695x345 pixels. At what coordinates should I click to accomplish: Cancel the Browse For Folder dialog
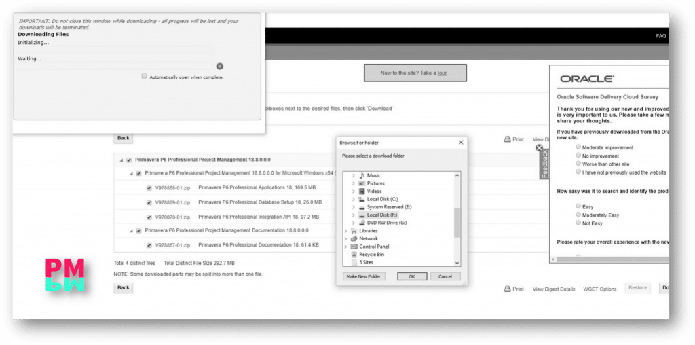(x=445, y=276)
